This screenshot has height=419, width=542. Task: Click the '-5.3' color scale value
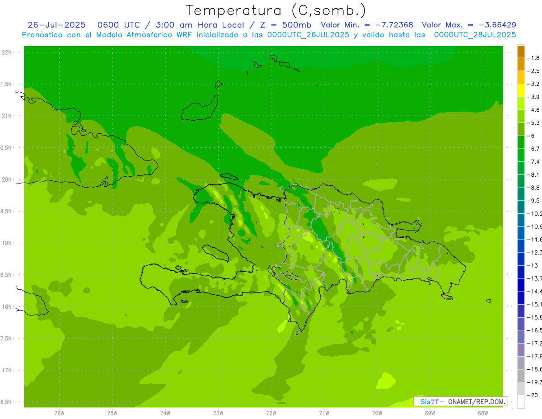click(x=533, y=123)
